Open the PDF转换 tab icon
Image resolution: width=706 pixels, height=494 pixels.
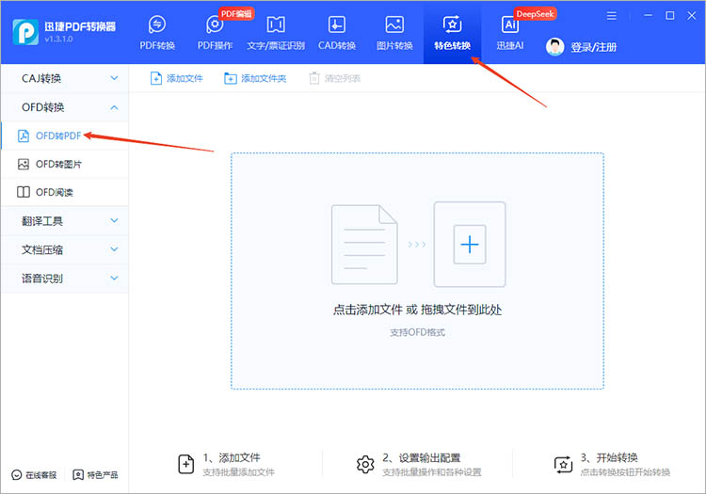(x=157, y=24)
